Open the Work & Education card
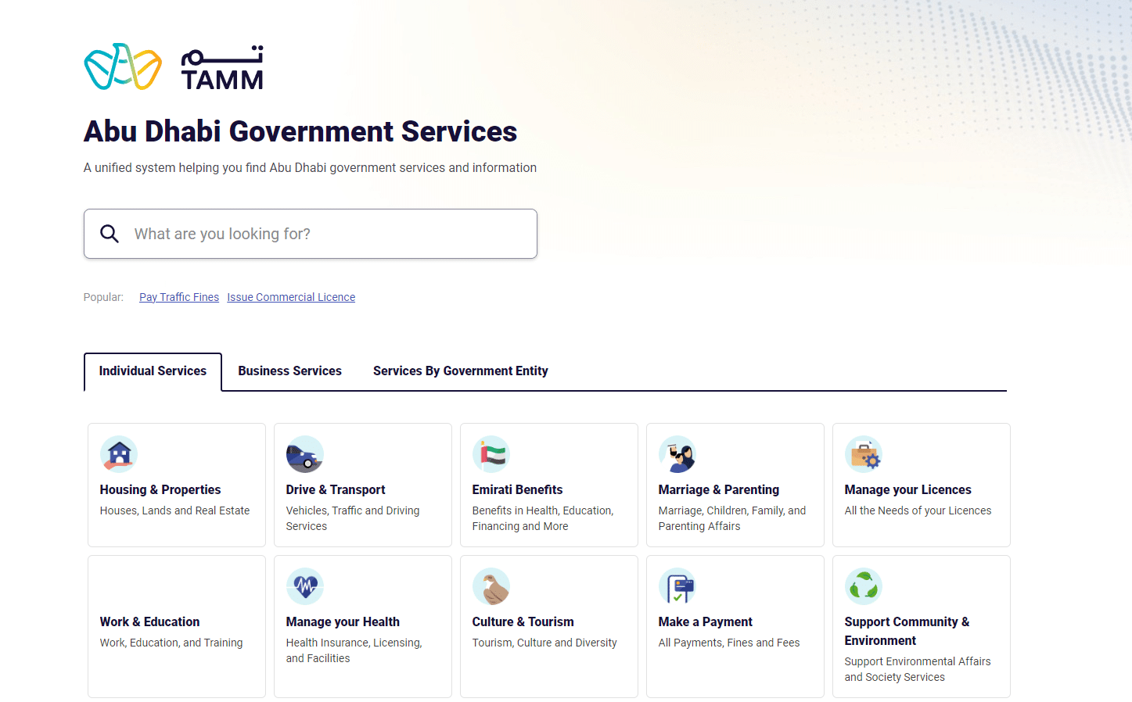Screen dimensions: 1132x702 [176, 625]
